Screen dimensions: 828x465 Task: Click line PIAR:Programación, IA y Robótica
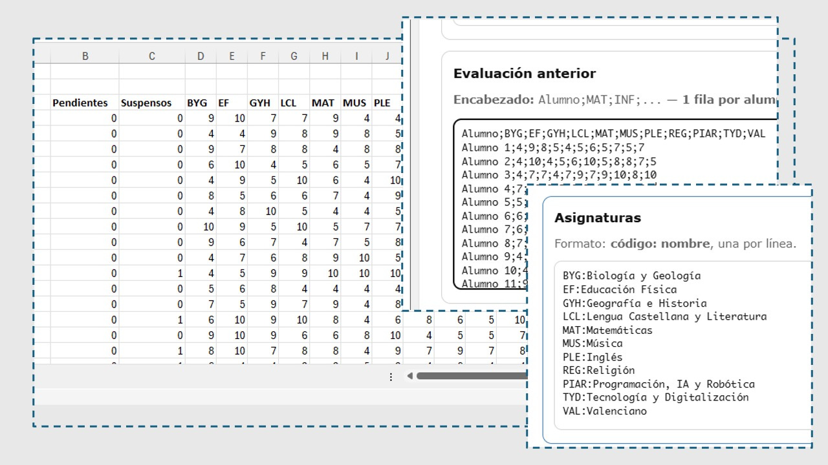tap(659, 384)
